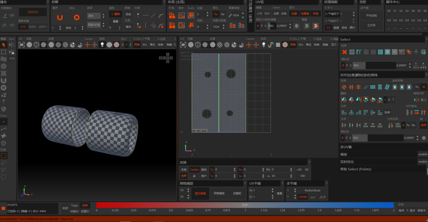Click the Optimize icon in 优化 section
Viewport: 428px width, 222px height.
[77, 17]
